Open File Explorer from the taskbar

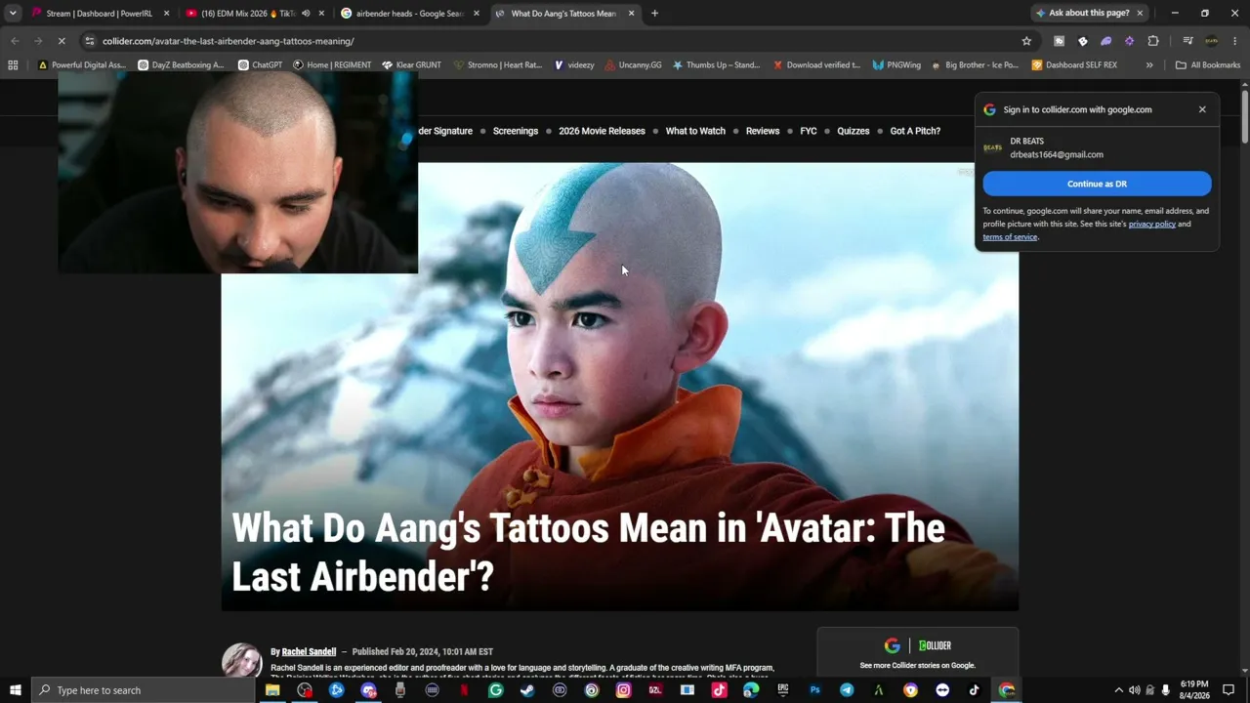pyautogui.click(x=272, y=690)
